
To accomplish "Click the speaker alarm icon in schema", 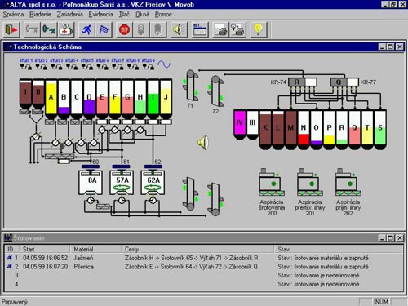I will tap(203, 142).
